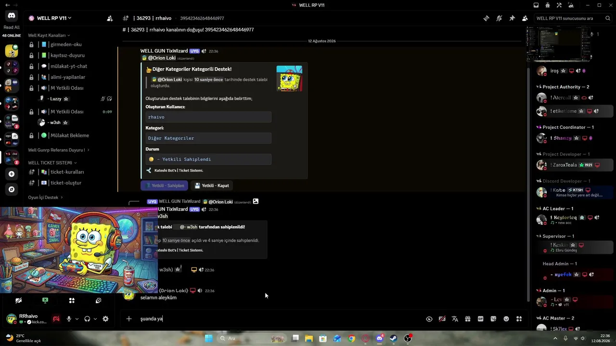
Task: Toggle the crossed-out image icon in message bar
Action: point(442,319)
